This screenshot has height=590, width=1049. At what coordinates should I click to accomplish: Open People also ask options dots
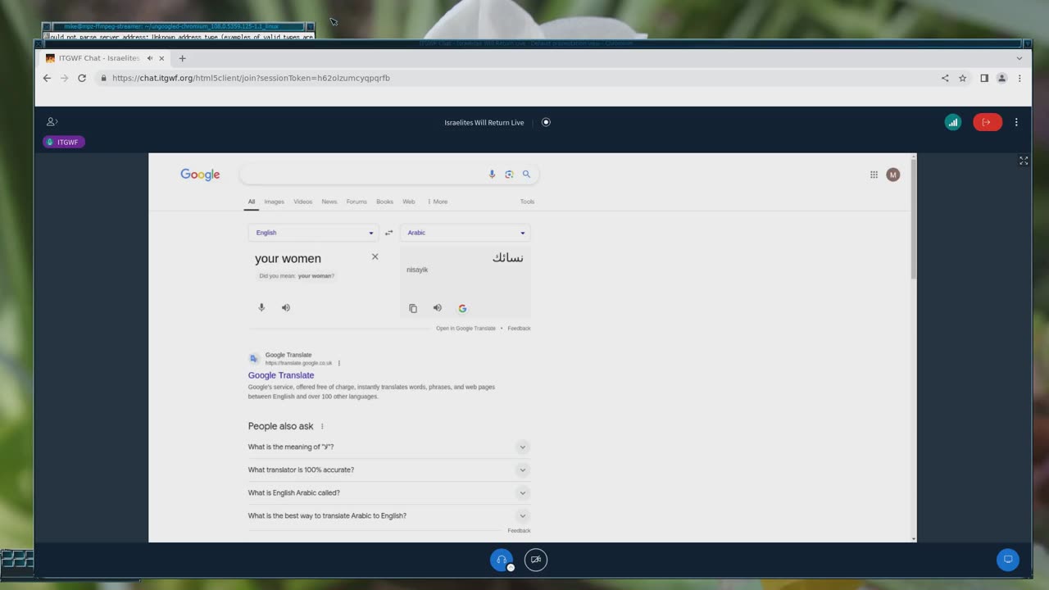[322, 426]
